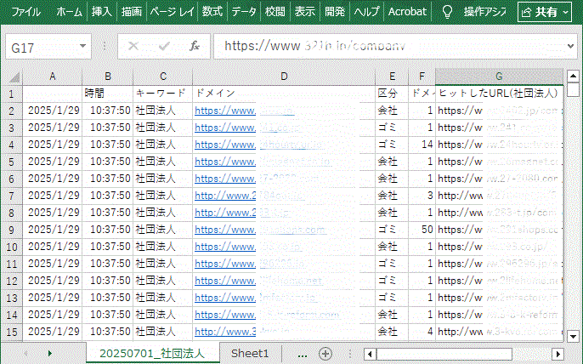Click into the formula bar URL text
Viewport: 583px width, 364px height.
coord(314,46)
